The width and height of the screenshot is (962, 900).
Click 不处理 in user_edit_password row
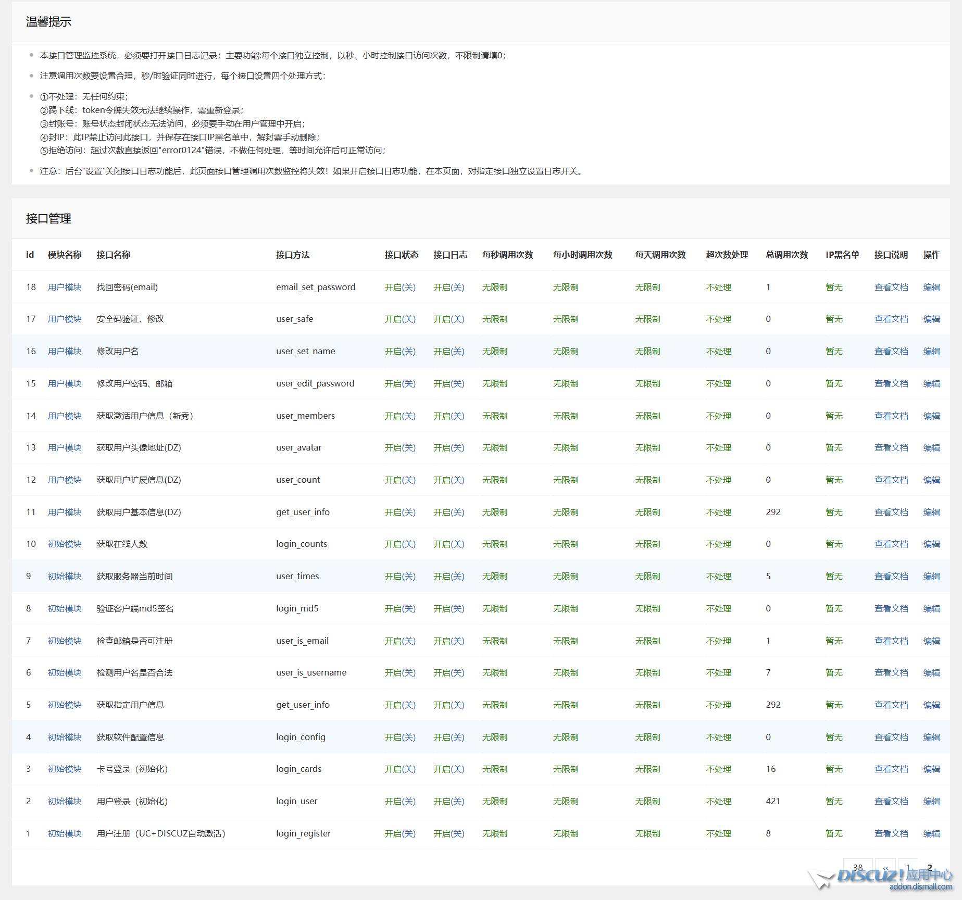tap(718, 383)
